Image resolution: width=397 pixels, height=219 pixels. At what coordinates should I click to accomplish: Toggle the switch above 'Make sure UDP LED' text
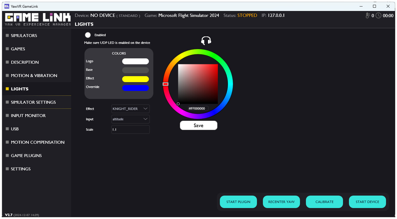pos(88,35)
